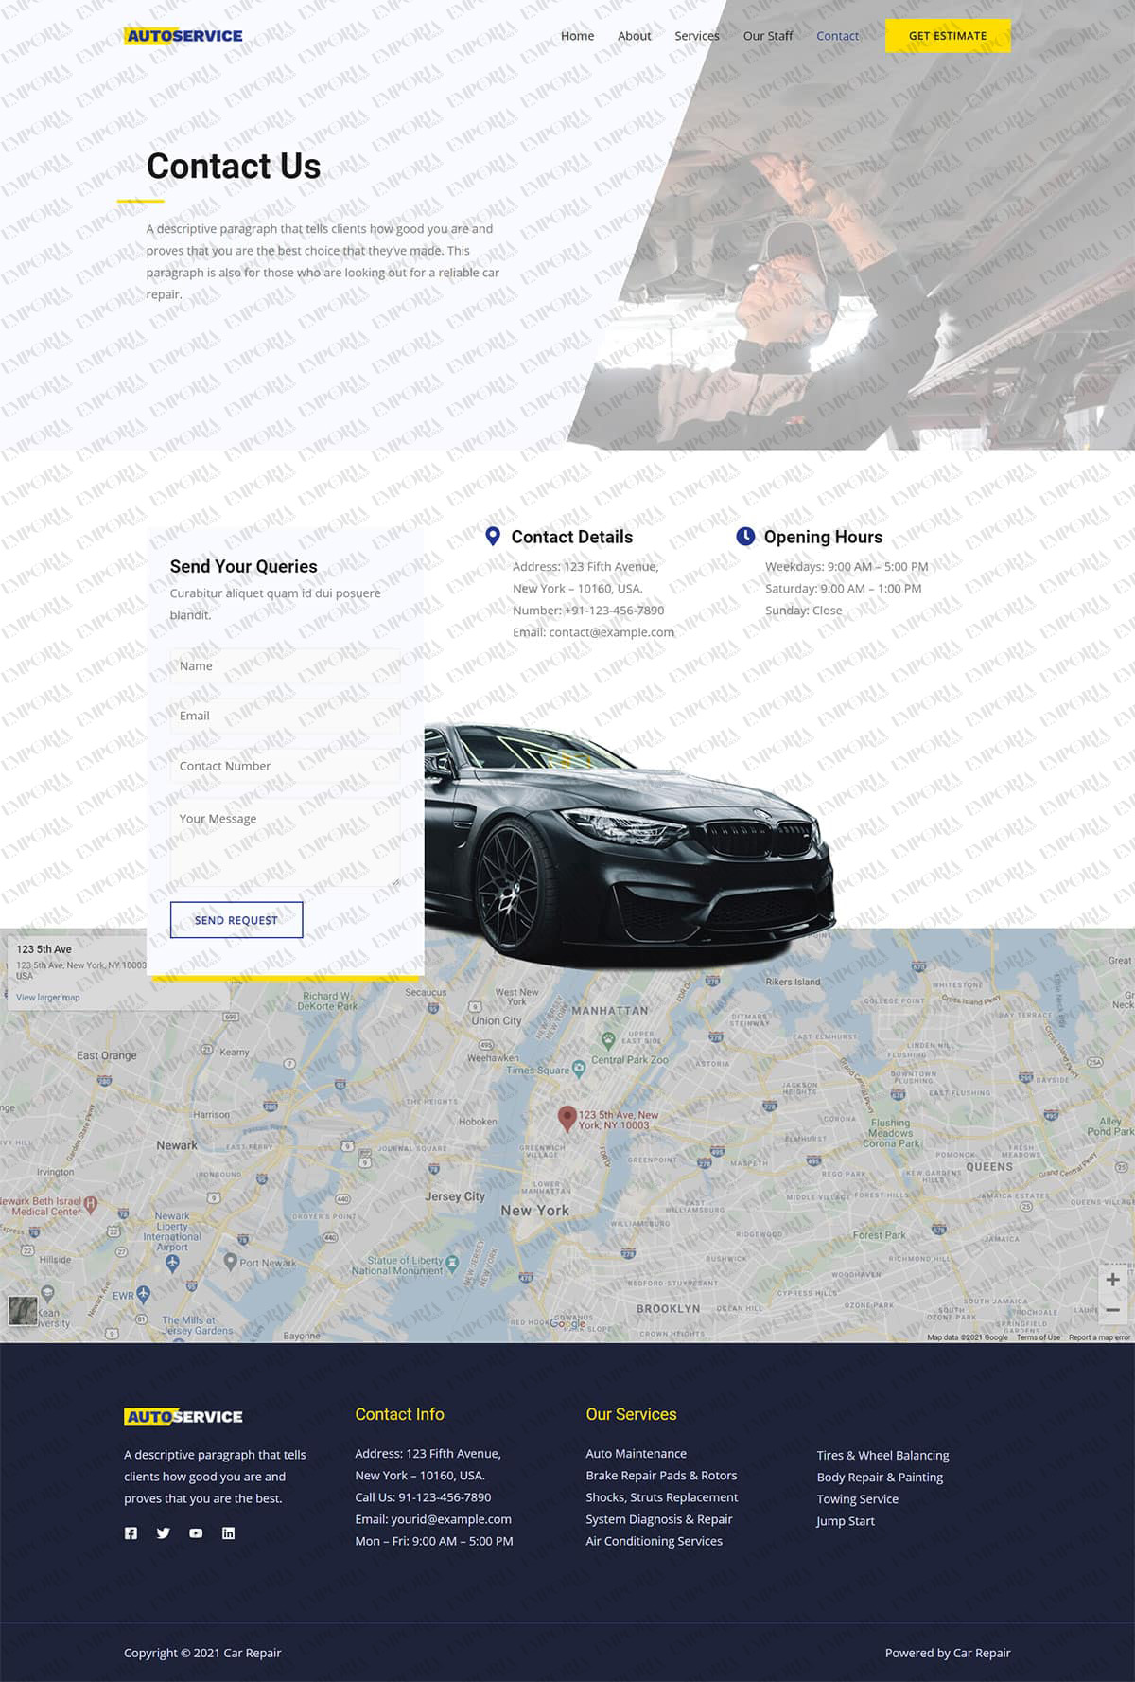Click the View larger map link
Viewport: 1135px width, 1682px height.
click(48, 997)
